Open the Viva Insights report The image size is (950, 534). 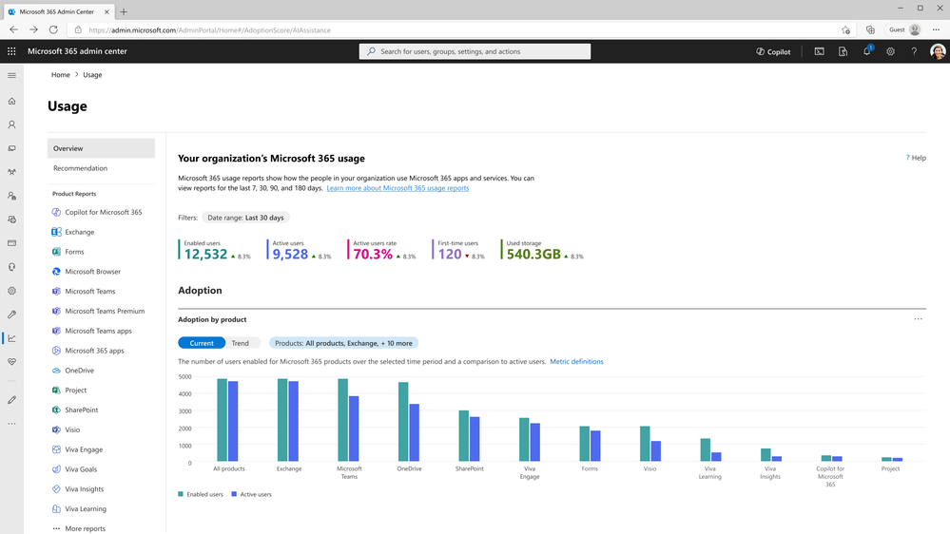point(78,489)
